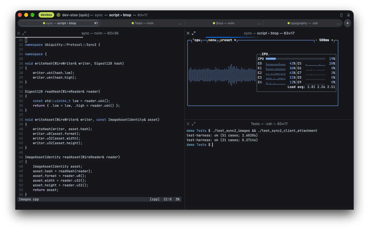Image resolution: width=369 pixels, height=230 pixels.
Task: Click the globe icon beside dev-stas (quic)
Action: coord(58,15)
